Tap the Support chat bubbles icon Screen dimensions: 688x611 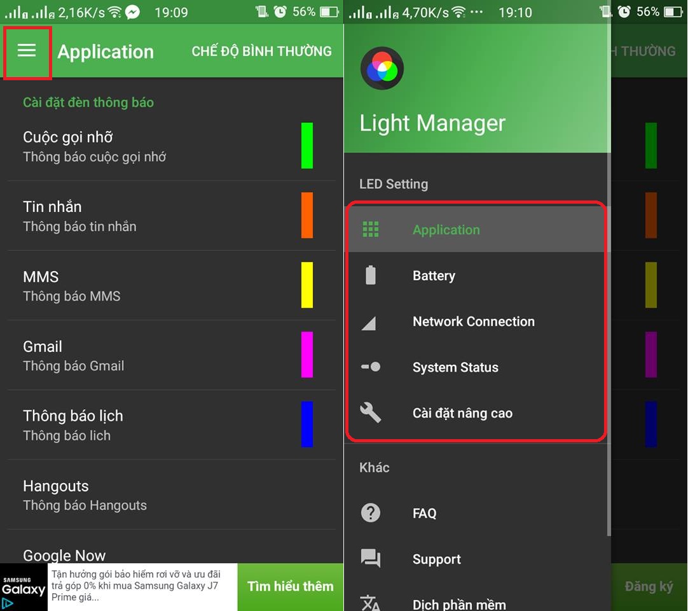pyautogui.click(x=370, y=559)
